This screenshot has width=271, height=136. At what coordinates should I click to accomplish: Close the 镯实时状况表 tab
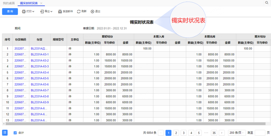[41, 3]
